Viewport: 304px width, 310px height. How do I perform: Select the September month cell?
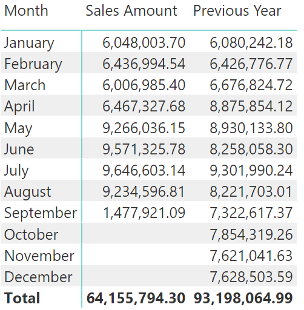41,213
